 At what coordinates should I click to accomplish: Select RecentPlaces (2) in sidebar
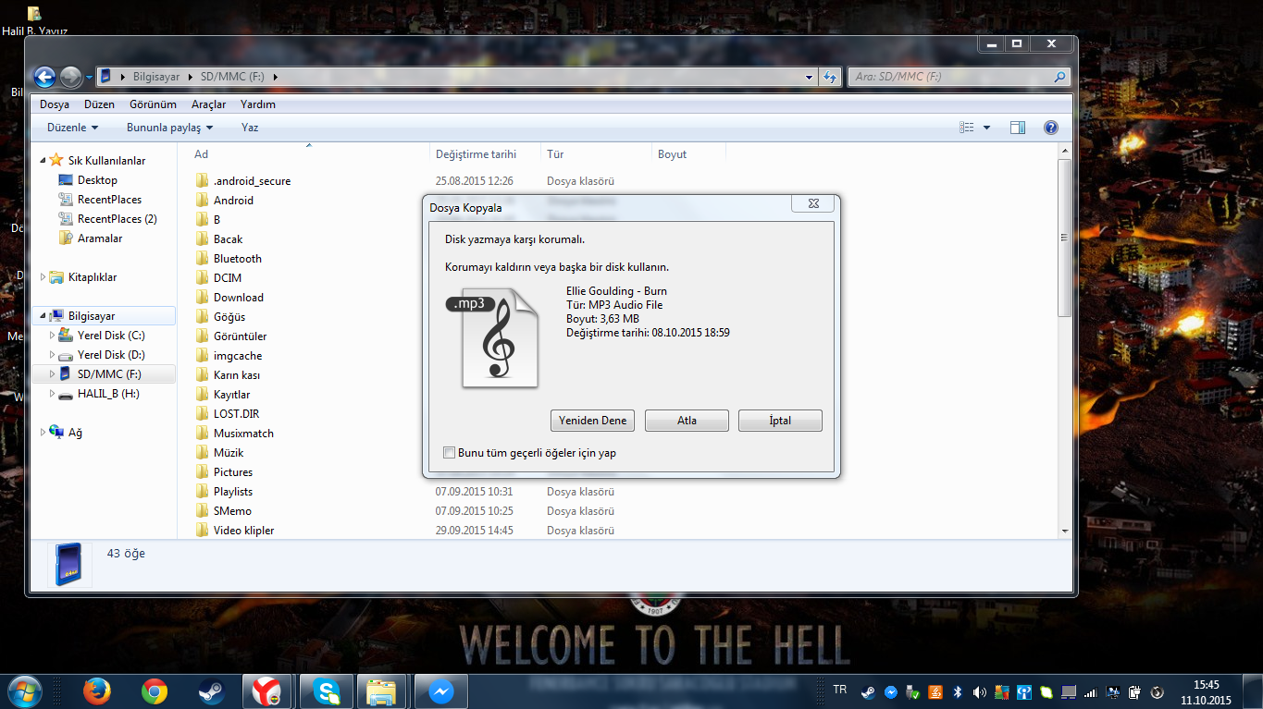pos(107,219)
